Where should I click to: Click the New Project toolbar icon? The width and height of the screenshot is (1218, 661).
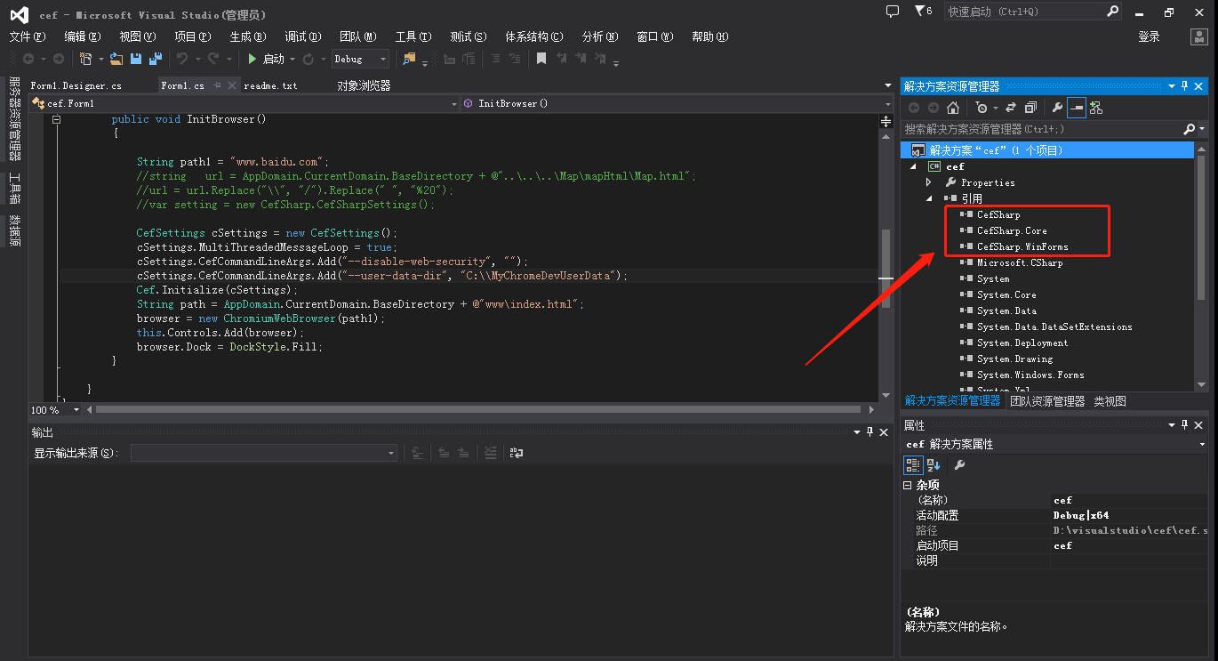tap(86, 59)
